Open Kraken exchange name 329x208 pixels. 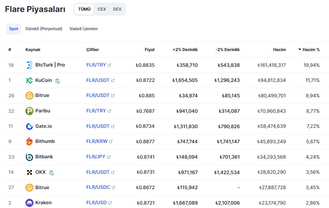[x=44, y=203]
